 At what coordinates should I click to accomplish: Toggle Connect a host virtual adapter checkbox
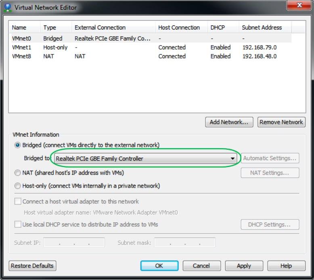(18, 201)
